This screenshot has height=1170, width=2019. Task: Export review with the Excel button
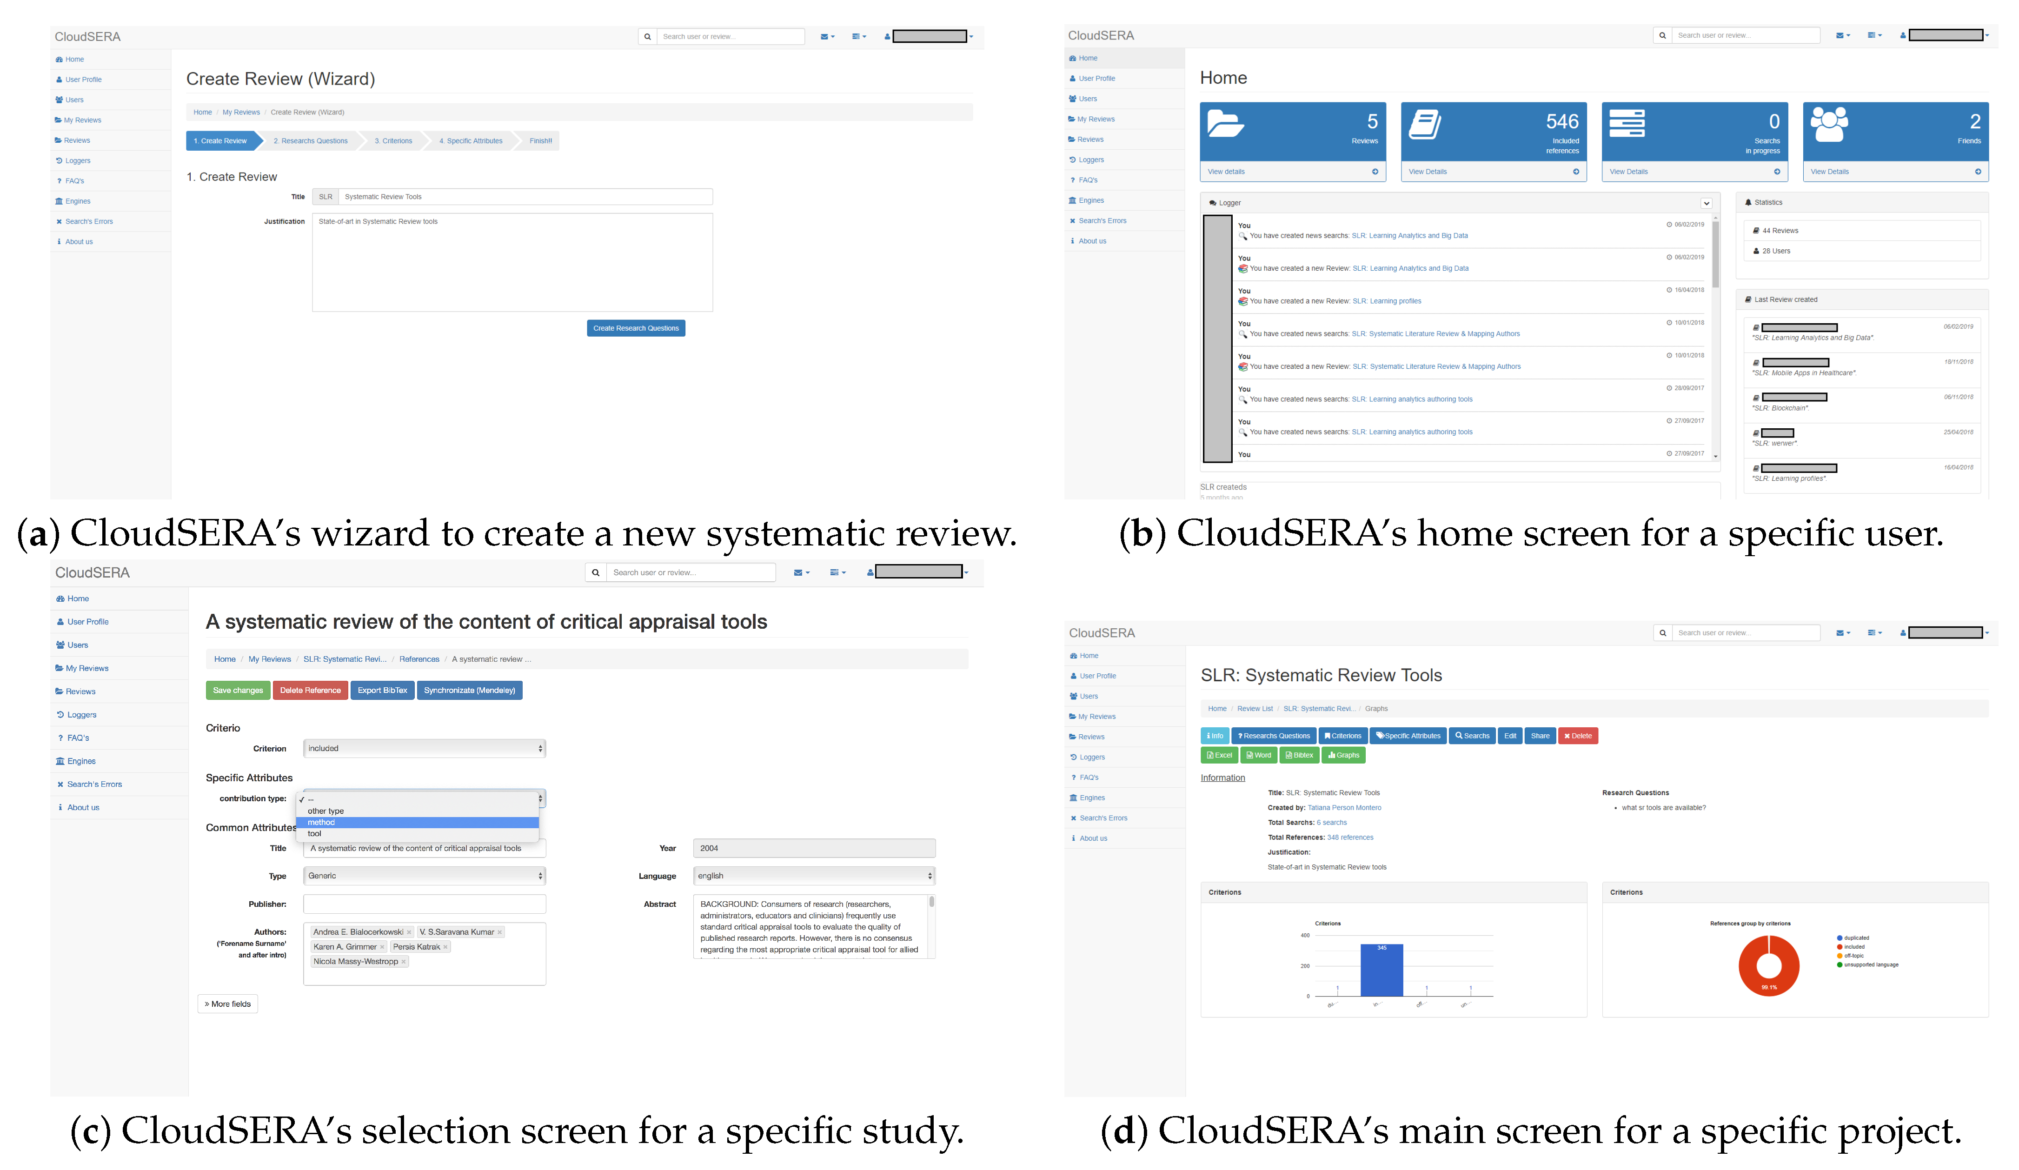point(1219,755)
